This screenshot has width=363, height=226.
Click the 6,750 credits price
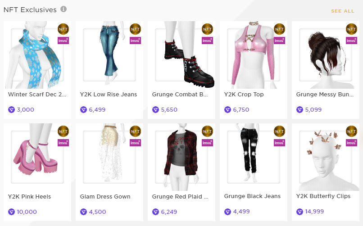pyautogui.click(x=241, y=110)
